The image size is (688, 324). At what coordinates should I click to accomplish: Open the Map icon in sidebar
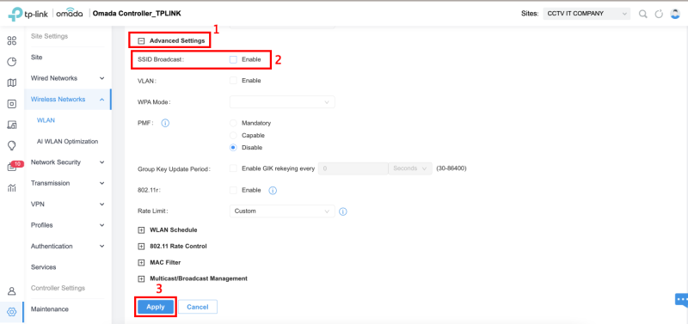(12, 83)
